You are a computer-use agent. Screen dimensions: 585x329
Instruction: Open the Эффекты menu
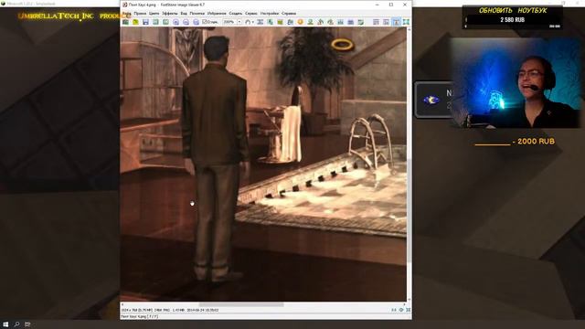coord(170,14)
